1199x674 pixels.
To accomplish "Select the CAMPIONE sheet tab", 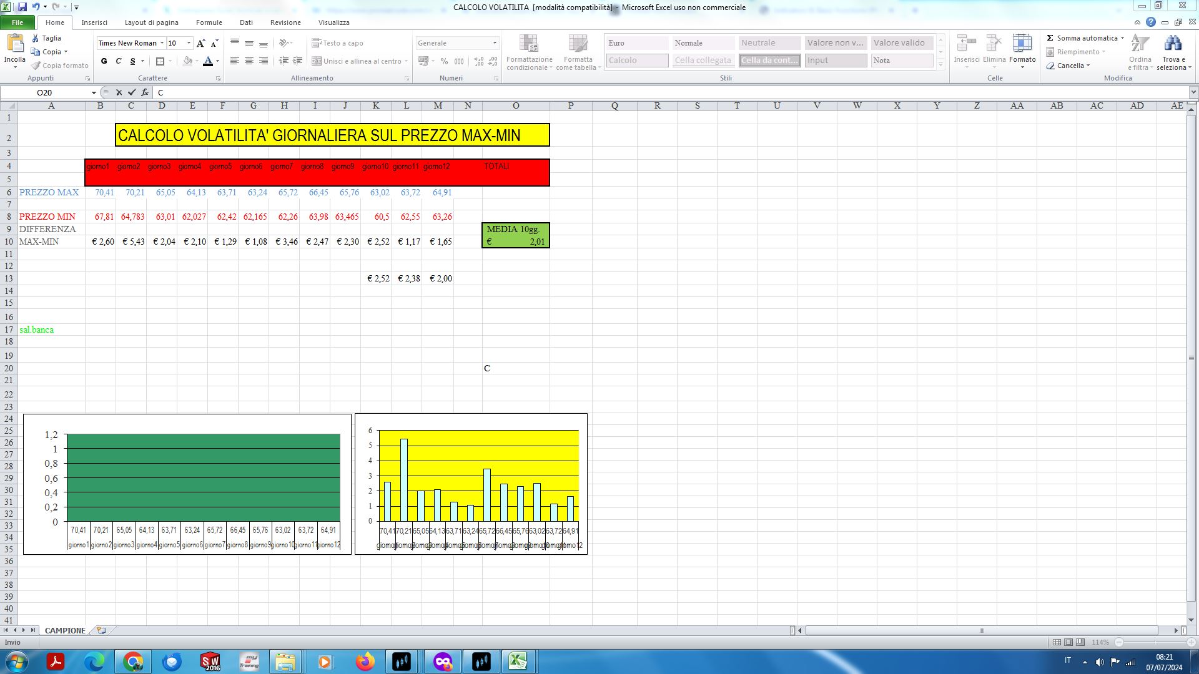I will pyautogui.click(x=65, y=630).
